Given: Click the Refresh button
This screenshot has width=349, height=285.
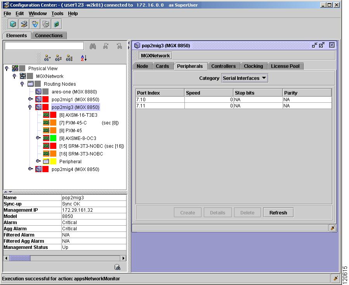Looking at the screenshot, I should [278, 212].
